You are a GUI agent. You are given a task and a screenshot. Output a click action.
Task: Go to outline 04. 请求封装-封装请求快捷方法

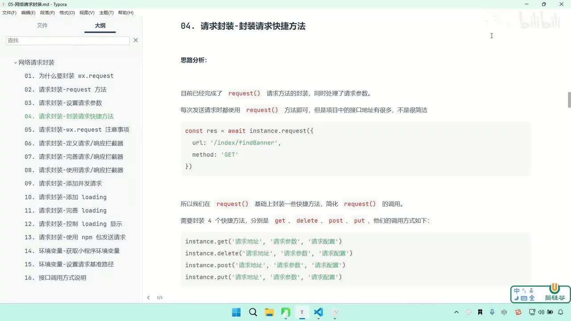(x=69, y=116)
